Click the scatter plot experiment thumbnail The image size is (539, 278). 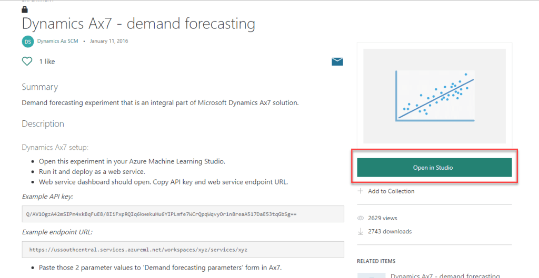tap(434, 96)
